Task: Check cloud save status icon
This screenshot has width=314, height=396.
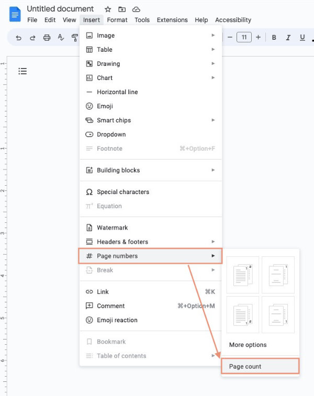Action: tap(136, 9)
